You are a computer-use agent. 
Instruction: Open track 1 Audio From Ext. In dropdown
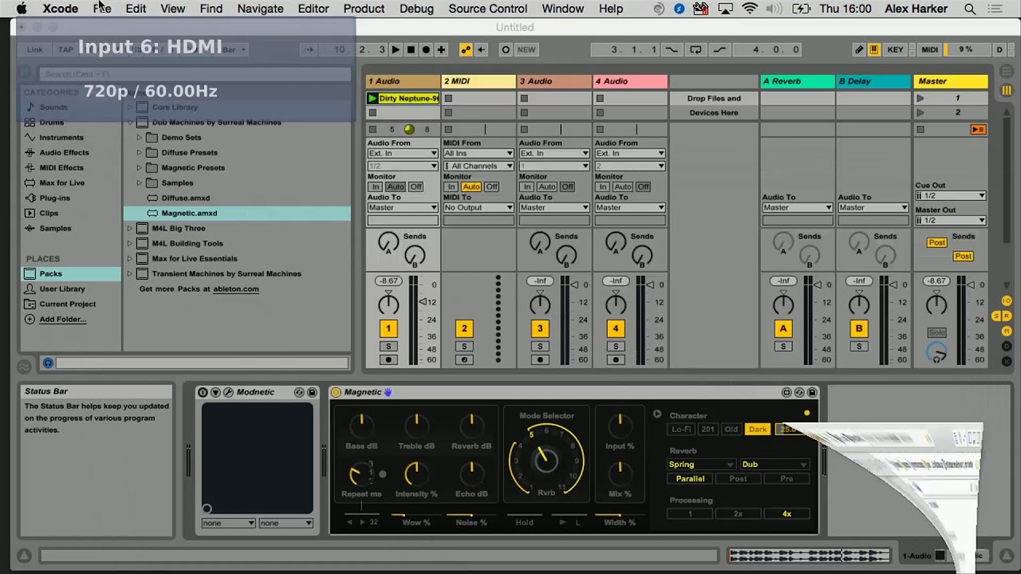[403, 153]
